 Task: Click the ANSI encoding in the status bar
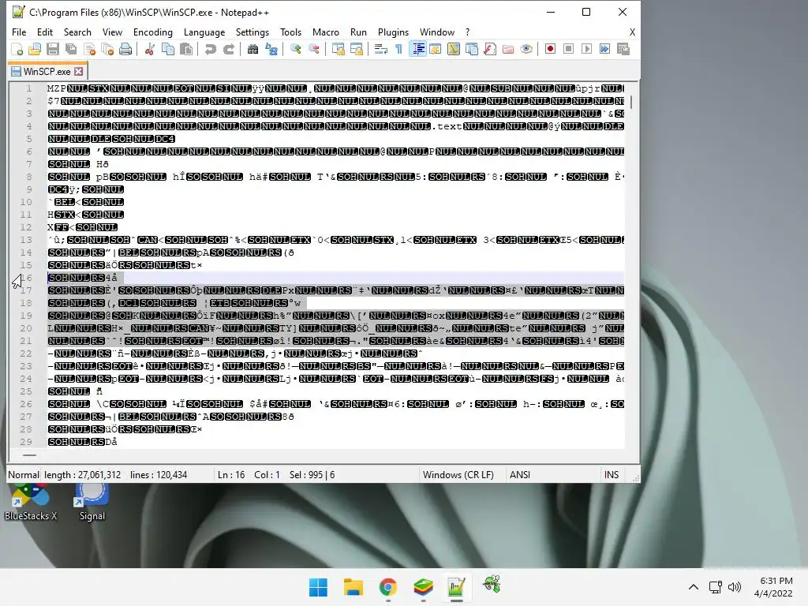(x=520, y=474)
